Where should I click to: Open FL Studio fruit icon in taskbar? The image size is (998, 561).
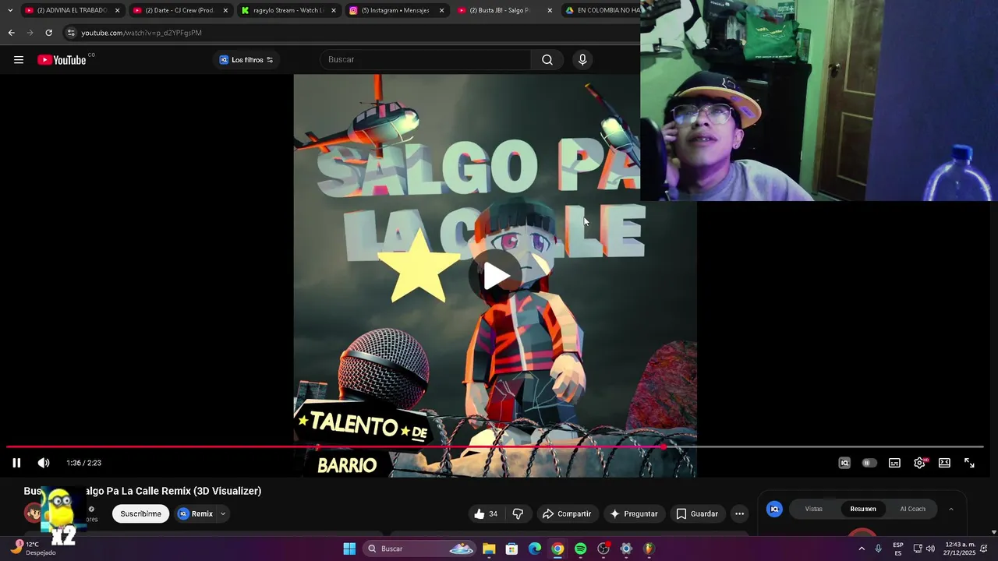tap(649, 549)
